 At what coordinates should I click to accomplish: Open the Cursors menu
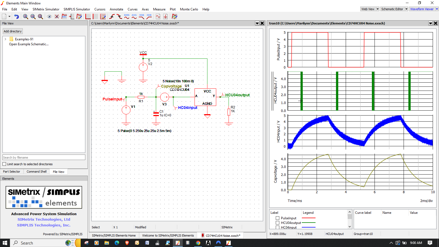[100, 9]
